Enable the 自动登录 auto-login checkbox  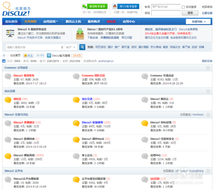183,7
